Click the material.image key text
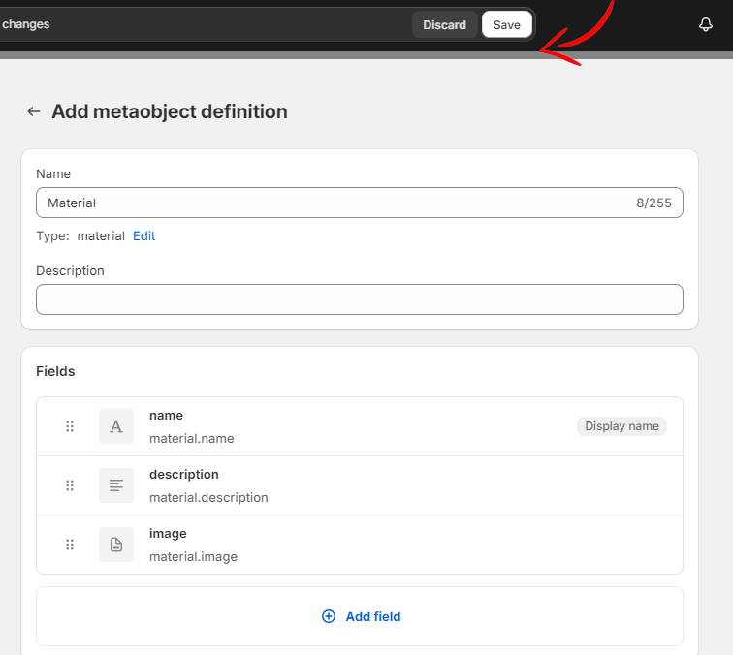This screenshot has height=655, width=733. click(x=193, y=556)
